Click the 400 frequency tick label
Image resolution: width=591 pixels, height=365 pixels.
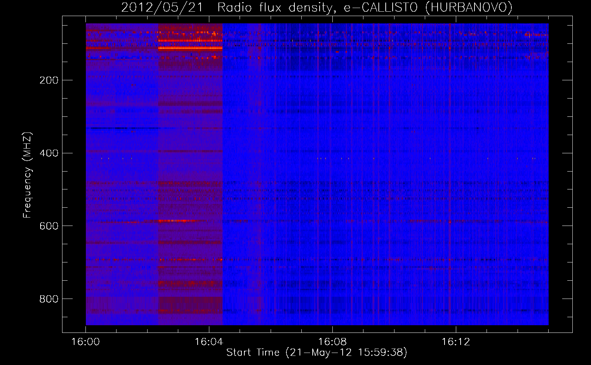tap(49, 153)
